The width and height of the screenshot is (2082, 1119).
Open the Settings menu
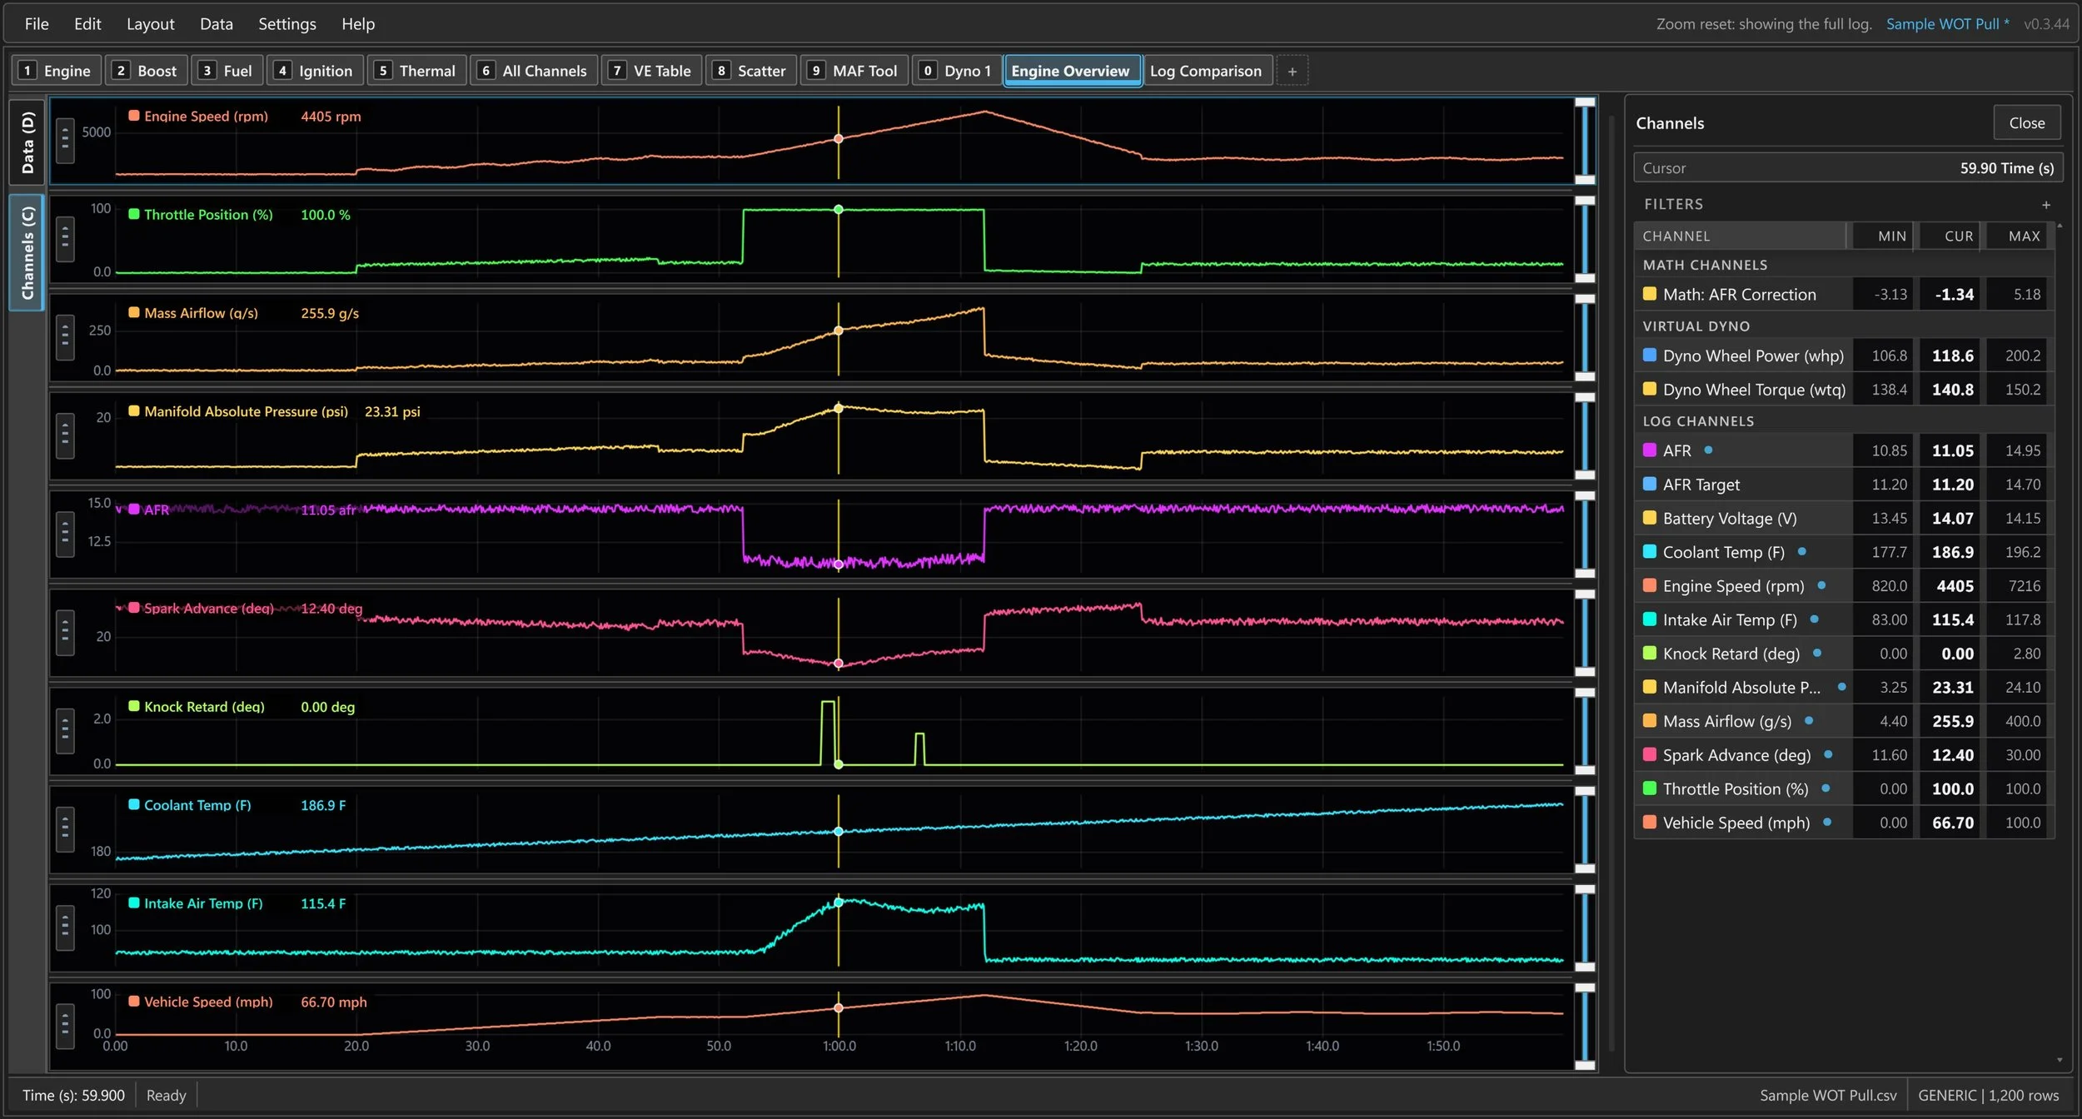pos(287,24)
